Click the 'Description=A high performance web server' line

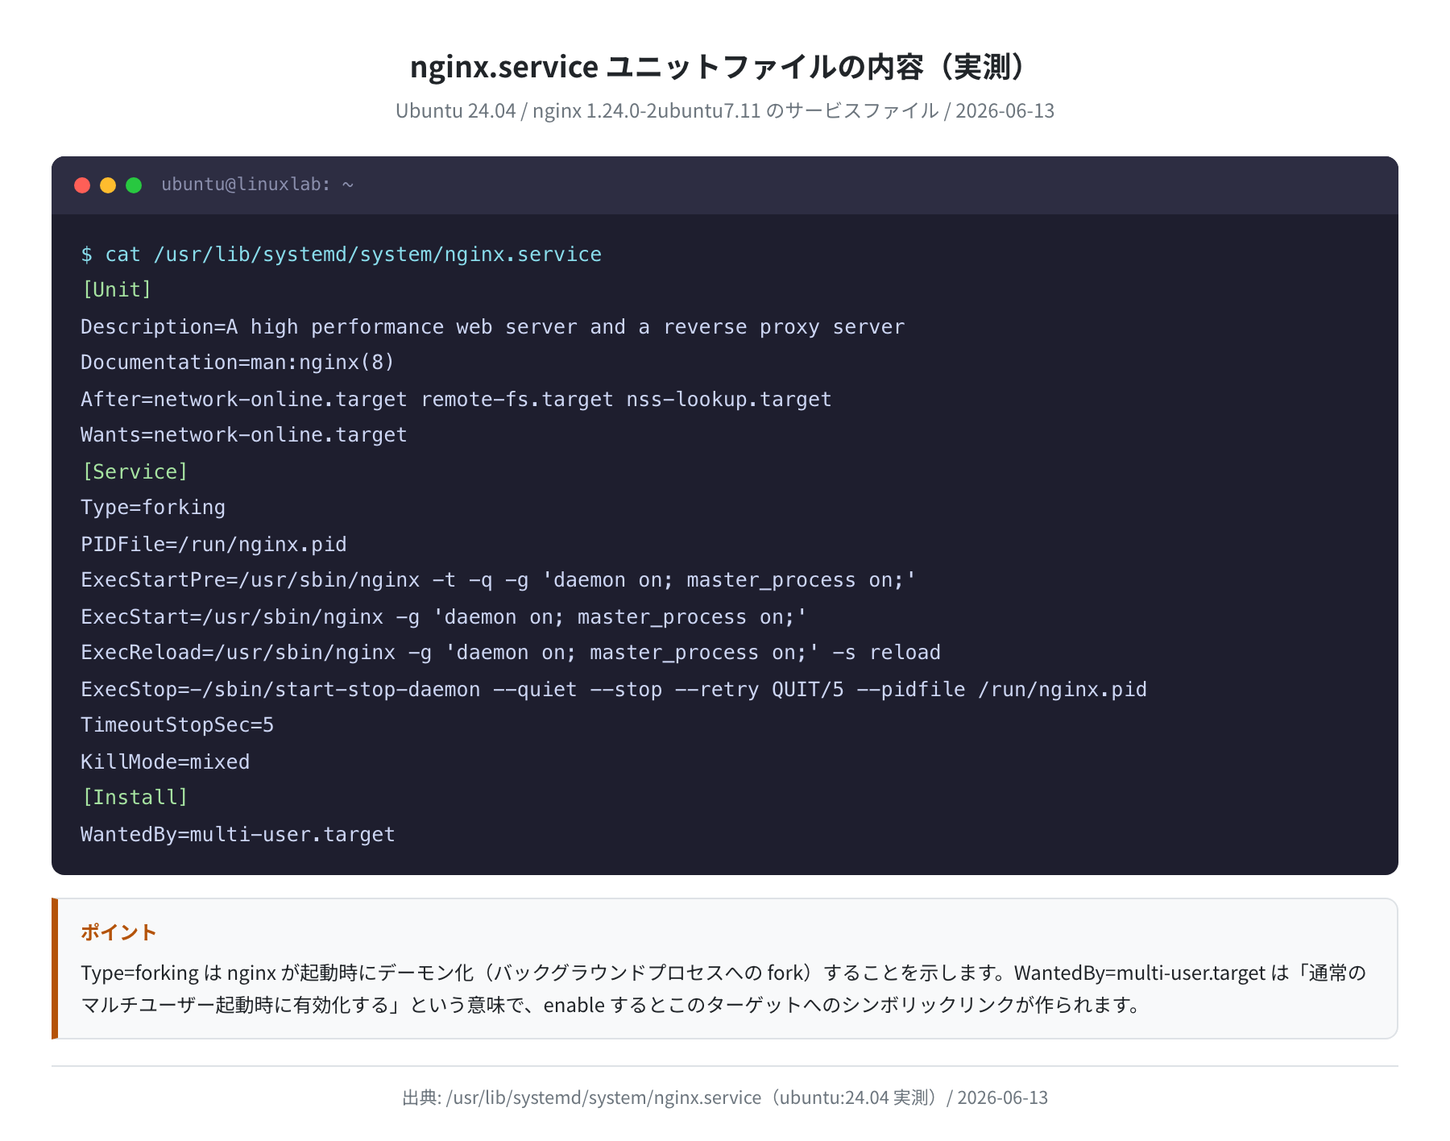(493, 327)
